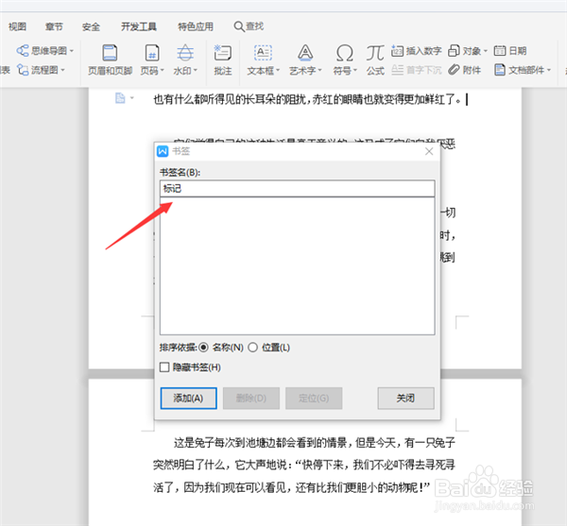Click the 符号 omega symbol icon
This screenshot has height=526, width=567.
pyautogui.click(x=344, y=53)
